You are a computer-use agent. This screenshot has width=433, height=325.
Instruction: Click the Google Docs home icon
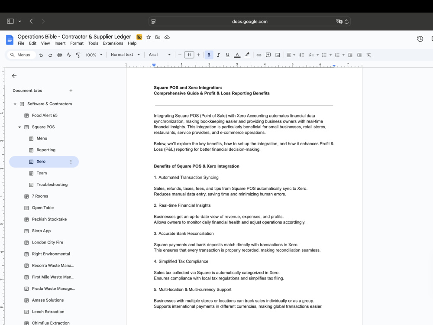(x=10, y=39)
